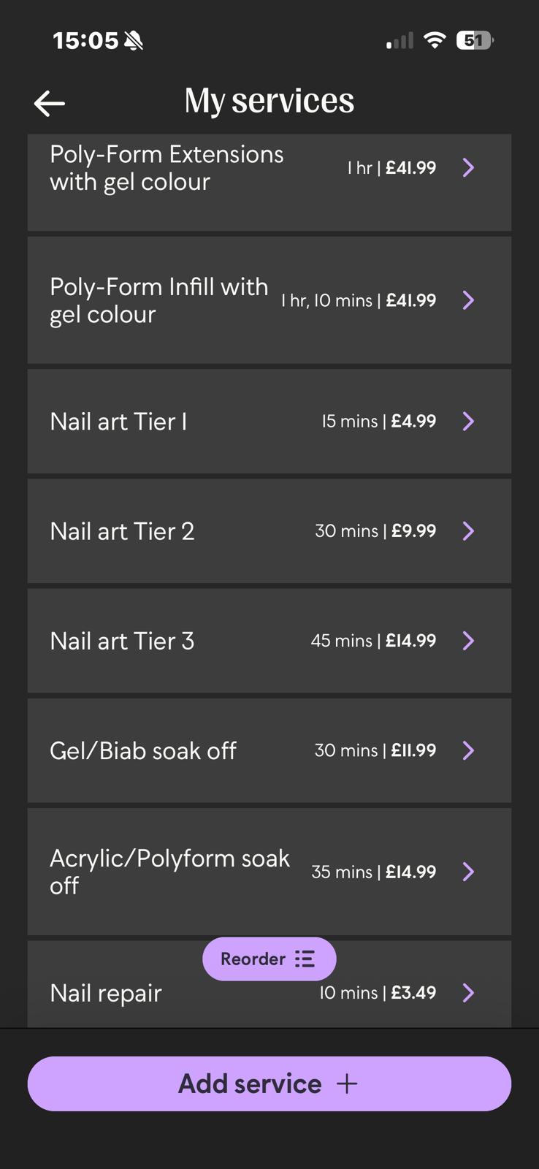Tap the Reorder list icon
This screenshot has width=539, height=1169.
click(x=305, y=959)
